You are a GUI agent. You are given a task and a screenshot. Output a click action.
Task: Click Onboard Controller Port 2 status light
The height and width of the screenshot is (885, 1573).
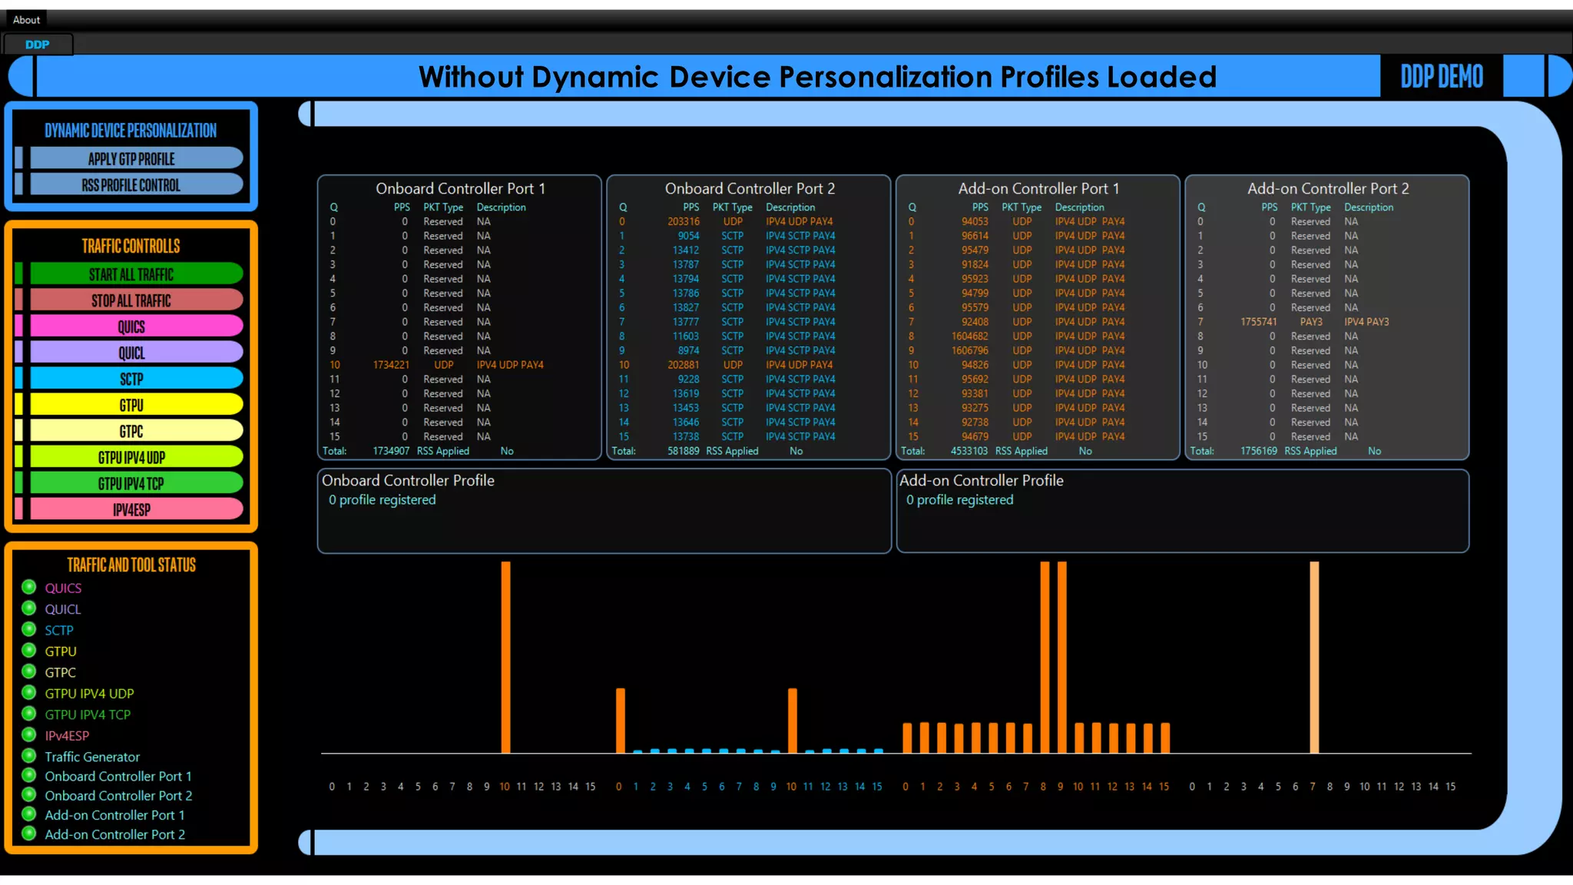pyautogui.click(x=29, y=794)
